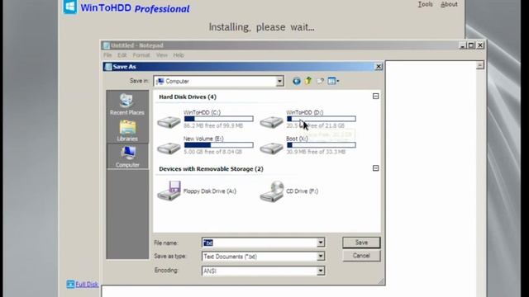Screen dimensions: 529x297
Task: Select CD Drive (F:) icon
Action: pyautogui.click(x=272, y=191)
